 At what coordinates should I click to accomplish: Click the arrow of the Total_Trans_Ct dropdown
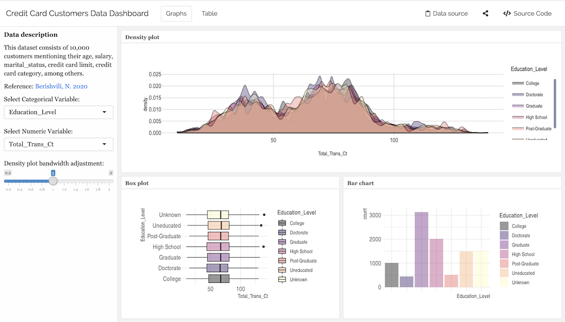[x=104, y=144]
